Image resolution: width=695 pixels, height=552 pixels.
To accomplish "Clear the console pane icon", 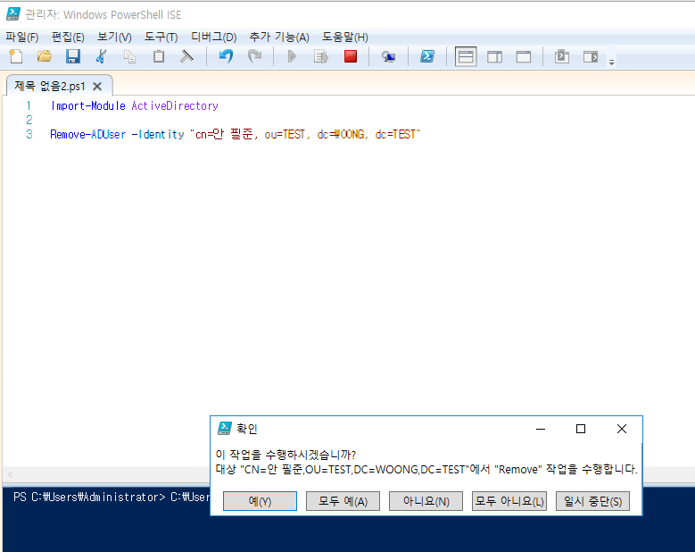I will [x=187, y=56].
